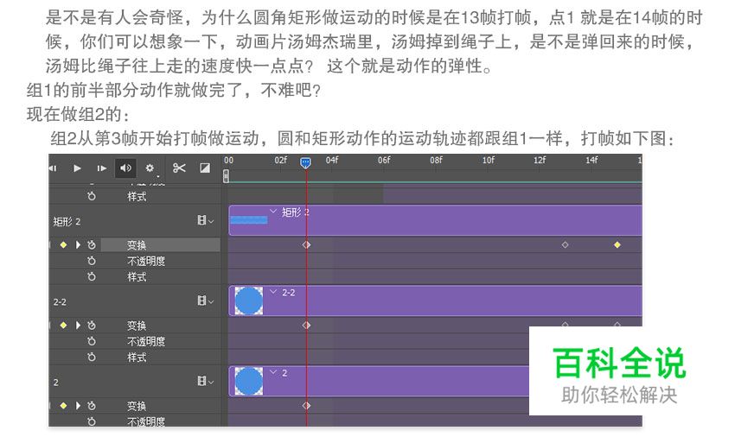This screenshot has width=735, height=437.
Task: Toggle the 变换 stopwatch under layer 2
Action: tap(92, 406)
